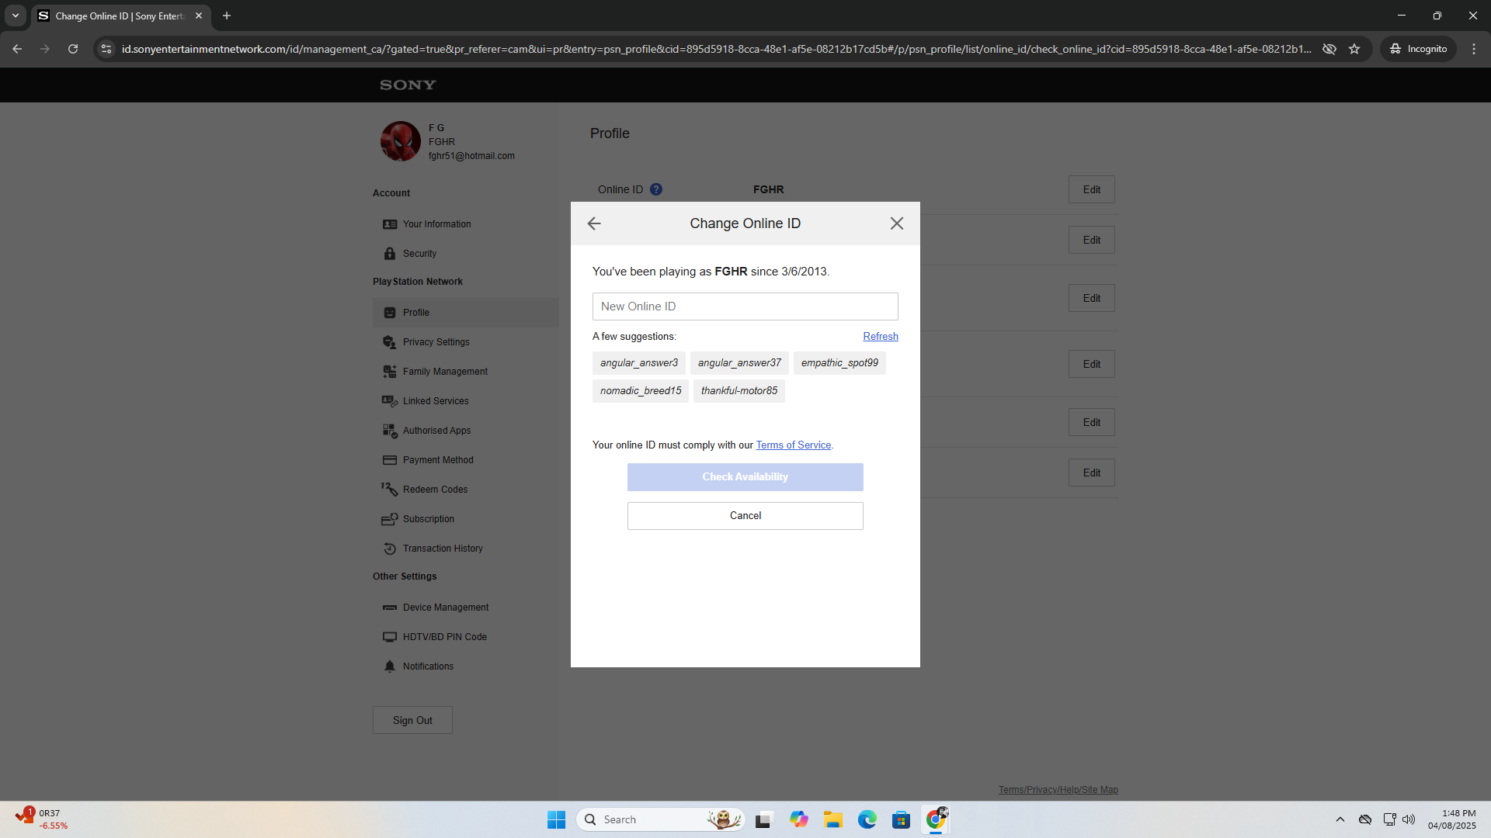
Task: Refresh the Online ID suggestions
Action: click(x=881, y=337)
